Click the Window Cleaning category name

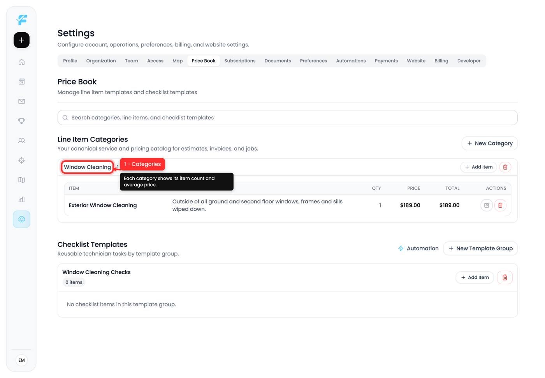pyautogui.click(x=87, y=167)
